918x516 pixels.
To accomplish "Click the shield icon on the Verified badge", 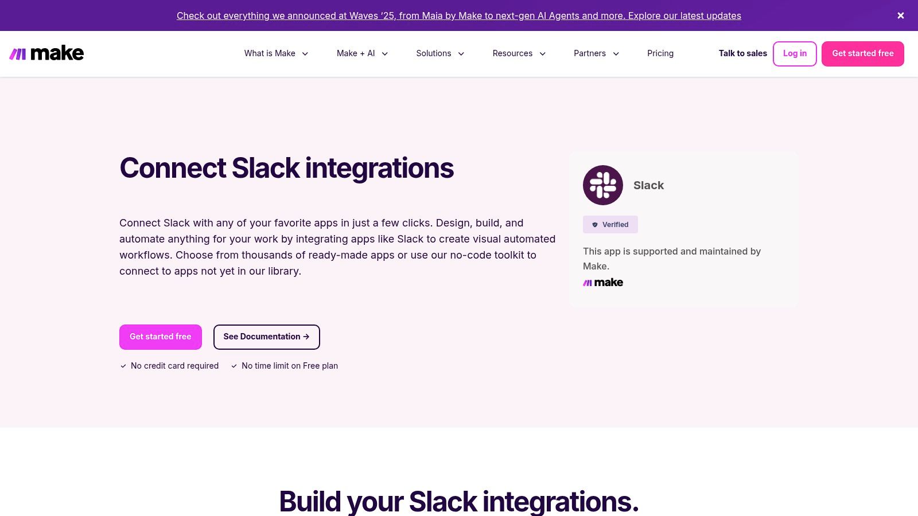I will [594, 224].
